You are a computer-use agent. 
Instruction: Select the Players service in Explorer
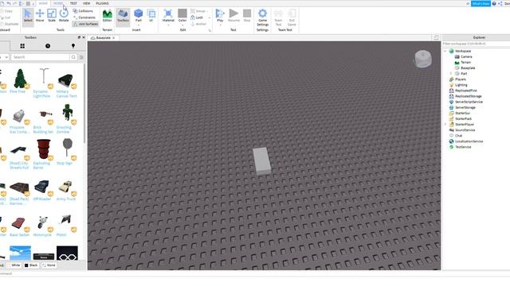point(457,79)
